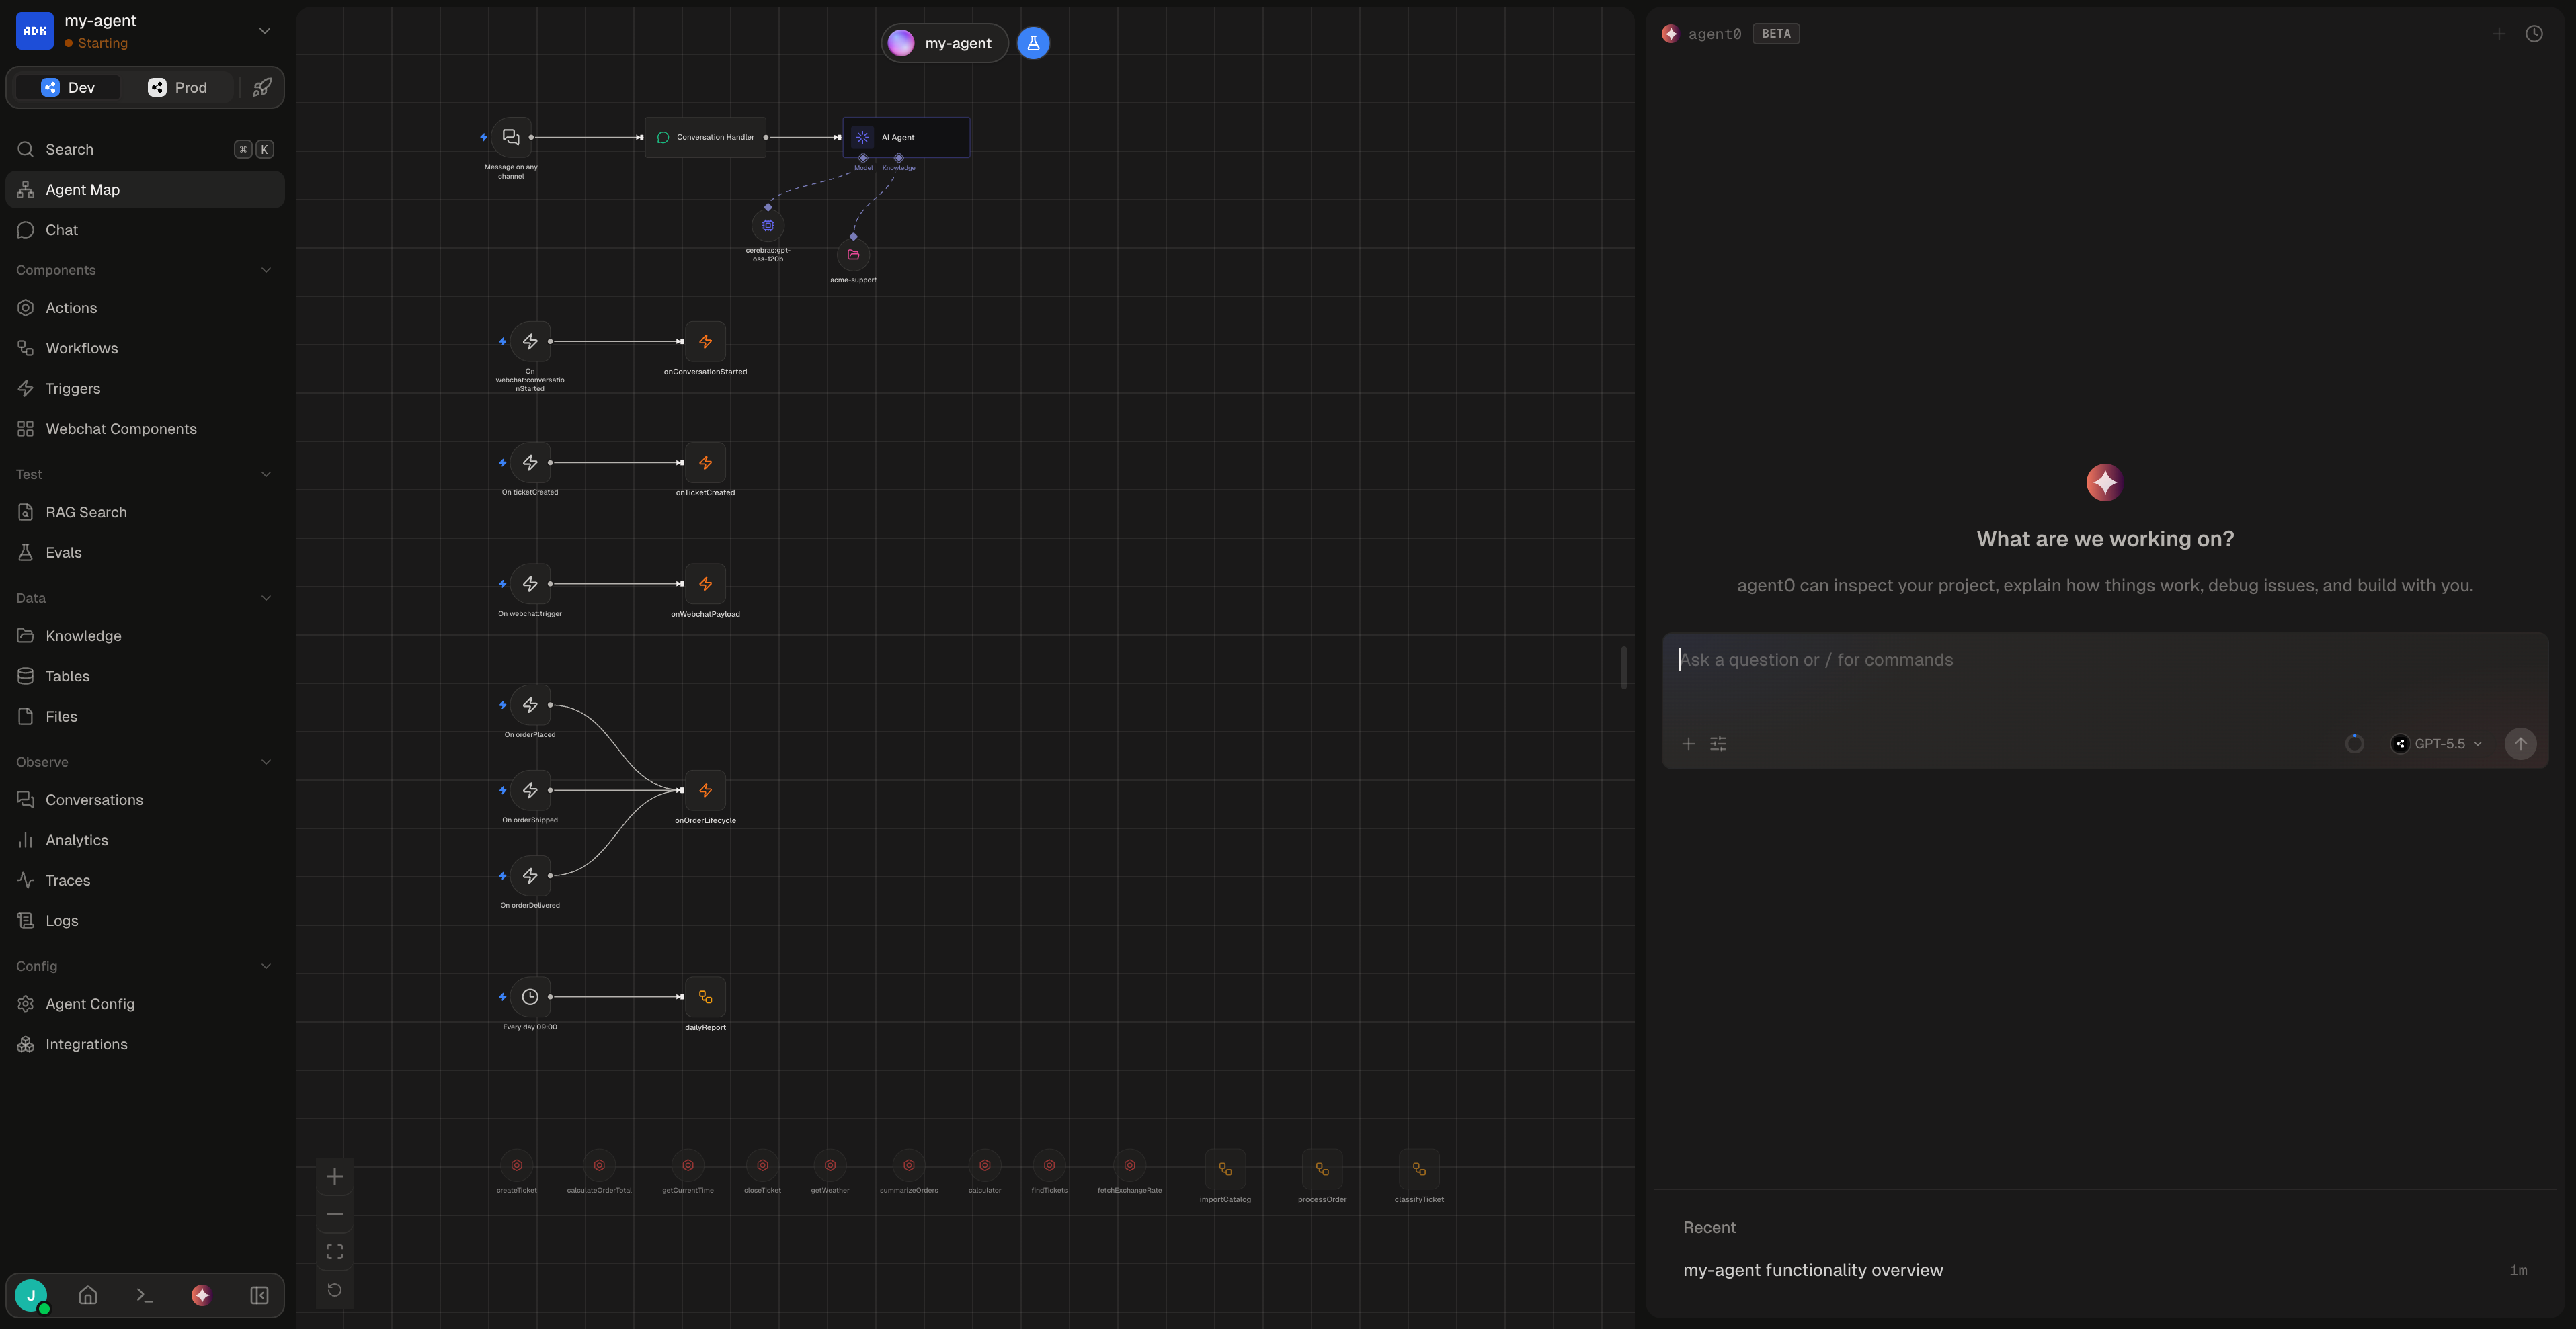
Task: Collapse the Test section
Action: [x=266, y=474]
